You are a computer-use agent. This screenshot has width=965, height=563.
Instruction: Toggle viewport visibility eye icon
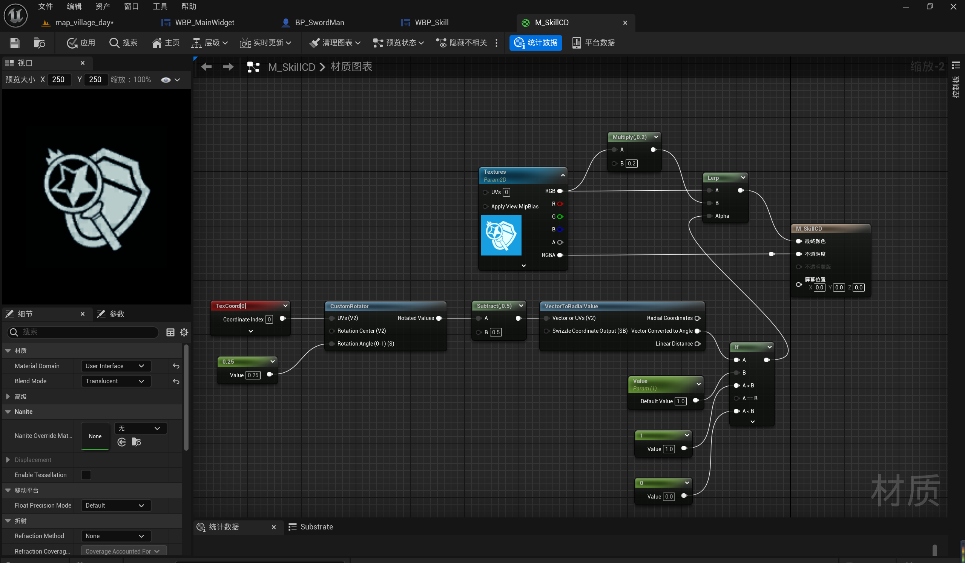[166, 80]
